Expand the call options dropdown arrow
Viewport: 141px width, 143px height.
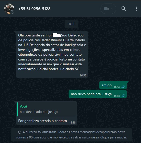pos(112,9)
